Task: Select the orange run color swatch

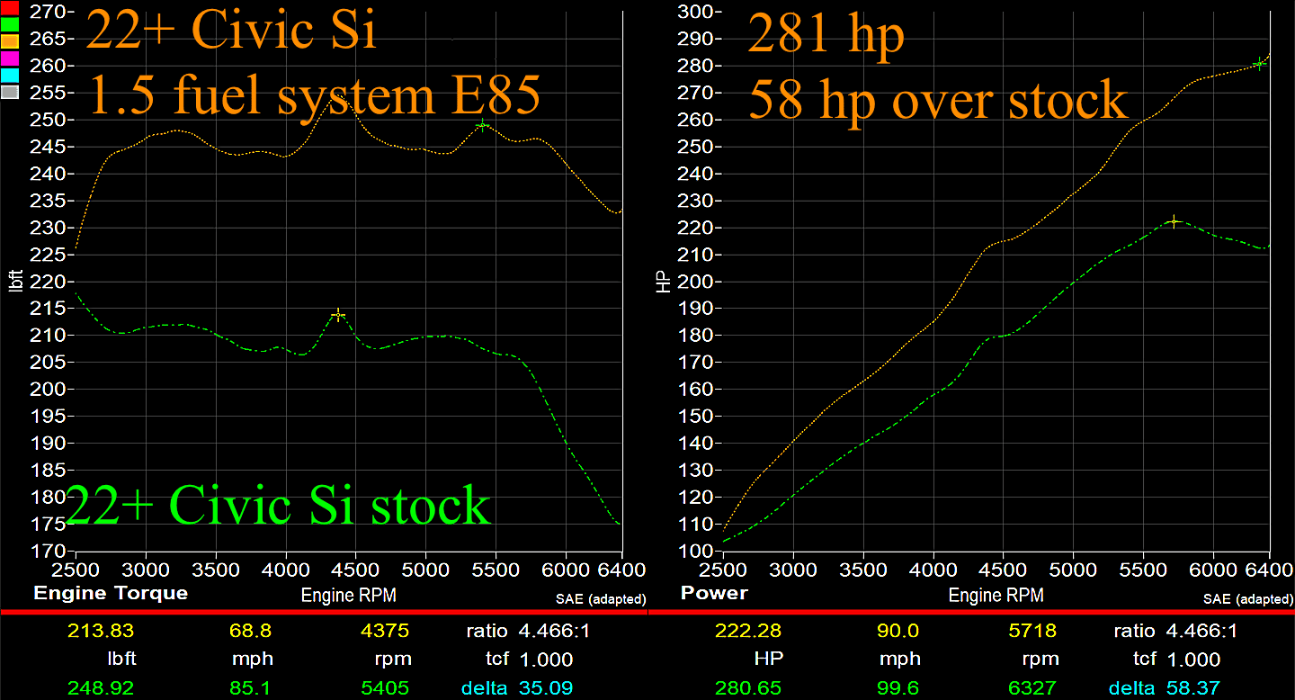Action: [10, 41]
